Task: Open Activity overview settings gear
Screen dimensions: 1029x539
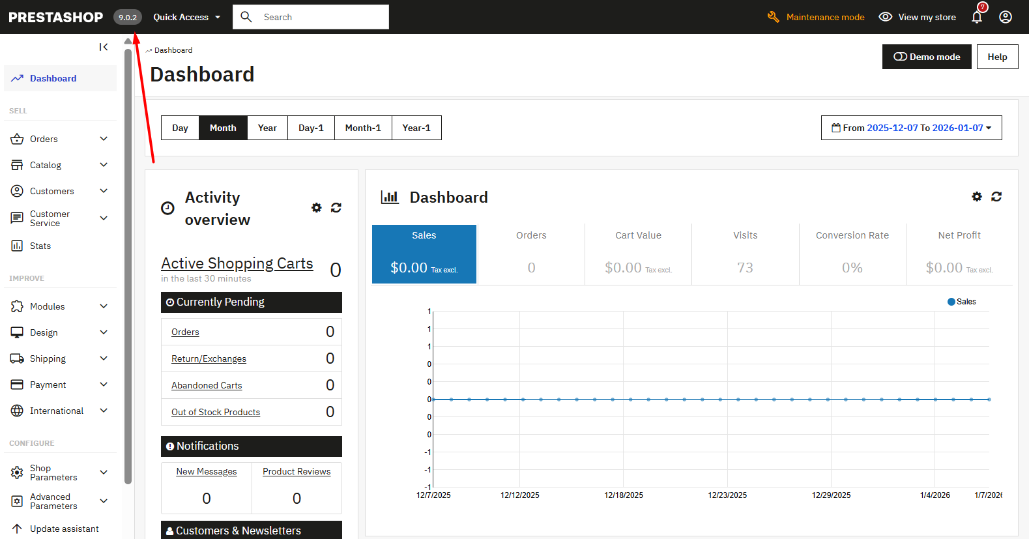Action: coord(317,208)
